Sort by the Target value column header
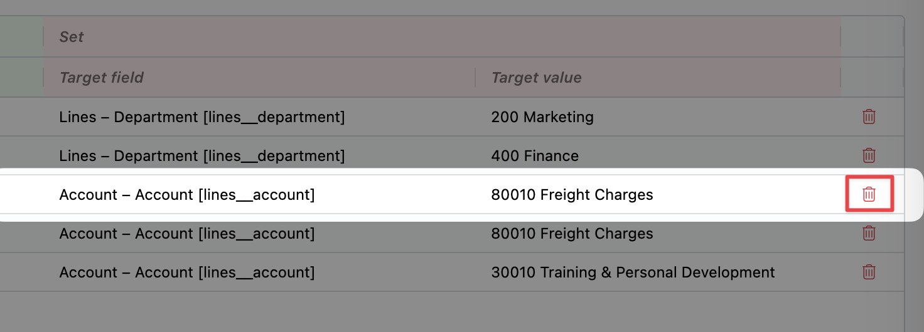 pos(536,78)
